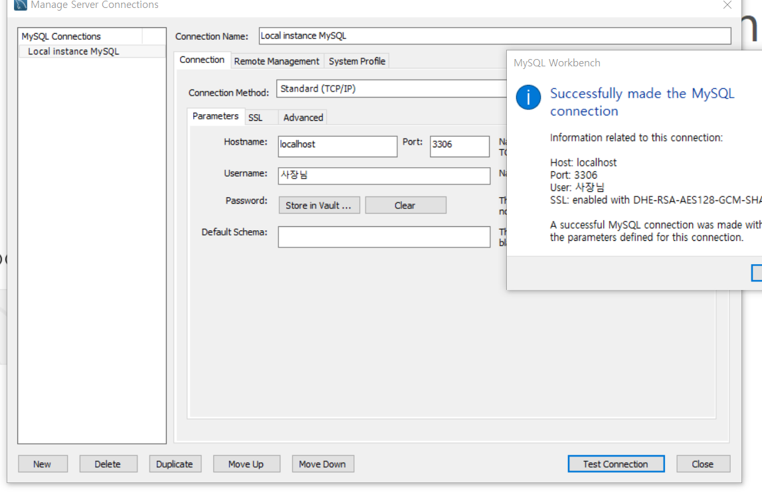This screenshot has height=493, width=762.
Task: Click the Hostname input field
Action: (x=337, y=146)
